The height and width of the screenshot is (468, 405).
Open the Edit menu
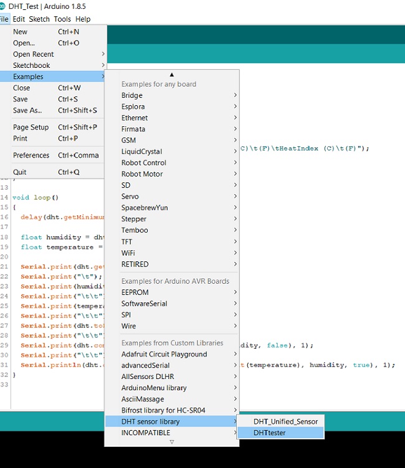19,19
